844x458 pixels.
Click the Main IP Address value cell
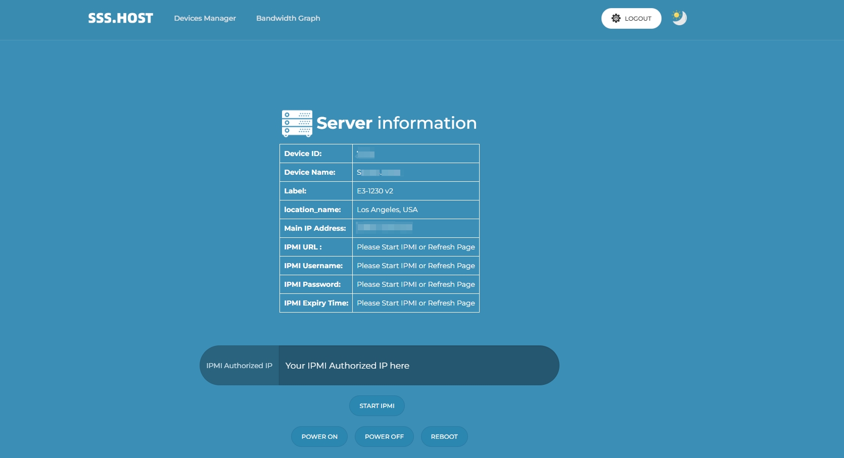click(416, 228)
